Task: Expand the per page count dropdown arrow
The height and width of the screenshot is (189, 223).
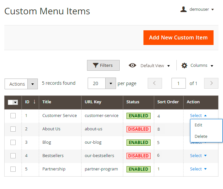Action: tap(111, 83)
